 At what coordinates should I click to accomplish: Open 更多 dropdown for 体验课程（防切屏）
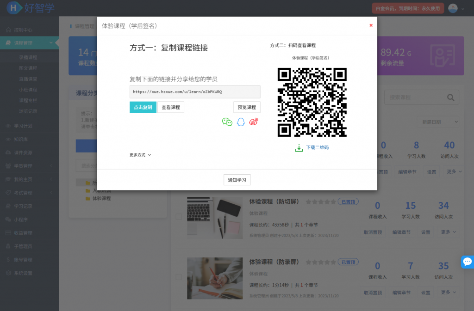coord(448,232)
